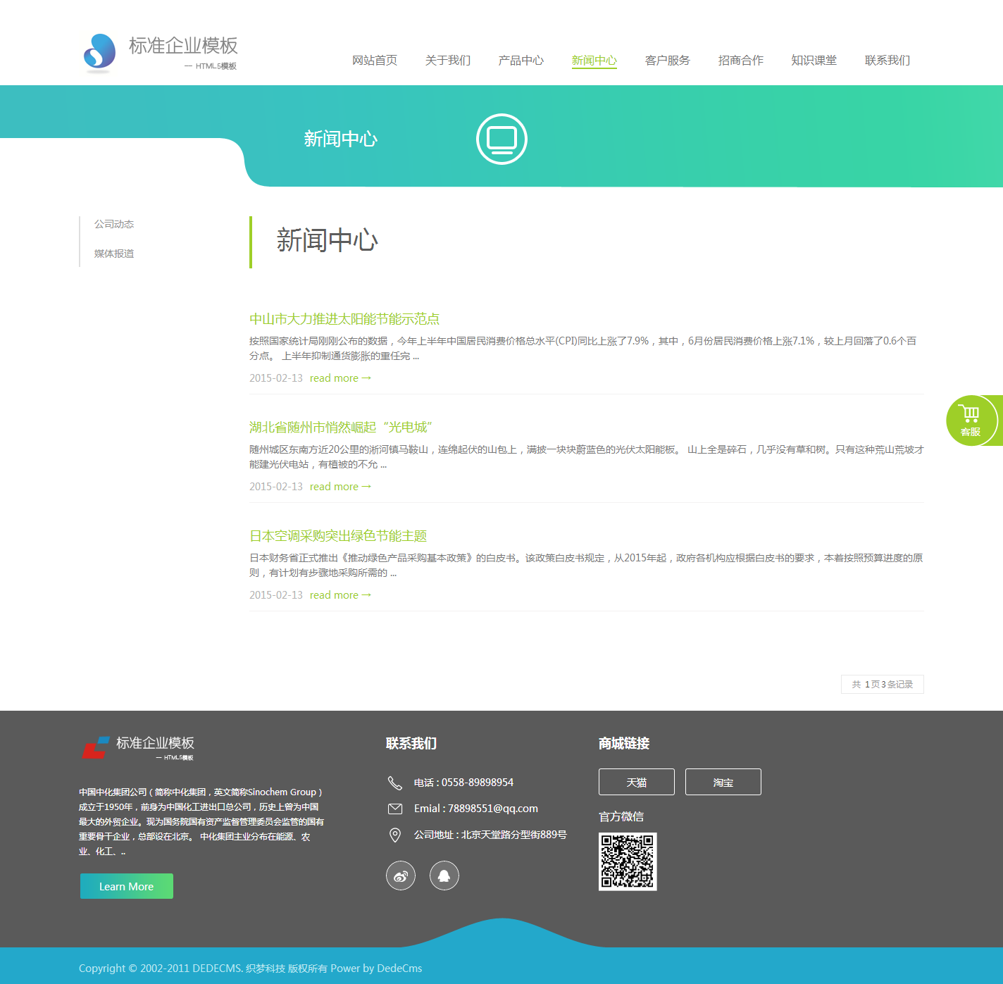The image size is (1003, 984).
Task: Click the phone icon beside 电话 number
Action: pyautogui.click(x=395, y=783)
